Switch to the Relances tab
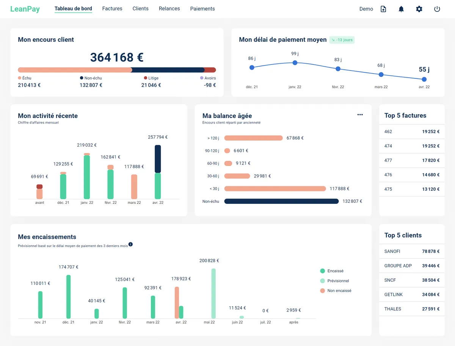Screen dimensions: 455x346 (169, 9)
